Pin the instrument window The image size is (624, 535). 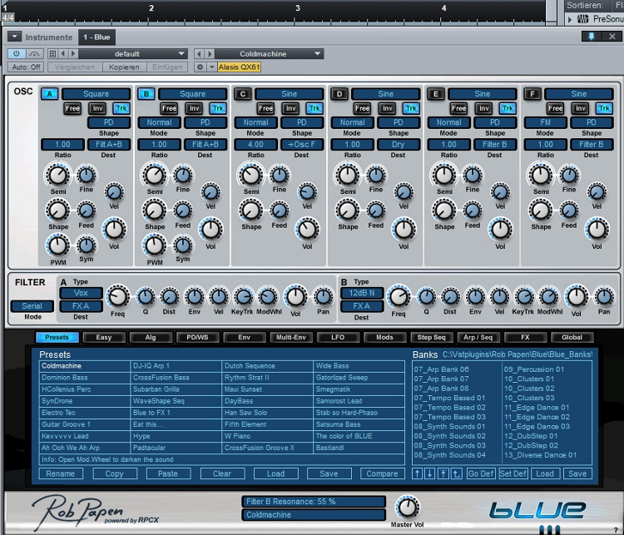pyautogui.click(x=591, y=37)
